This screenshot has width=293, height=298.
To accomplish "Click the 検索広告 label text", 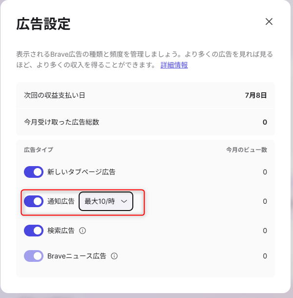I will click(61, 231).
